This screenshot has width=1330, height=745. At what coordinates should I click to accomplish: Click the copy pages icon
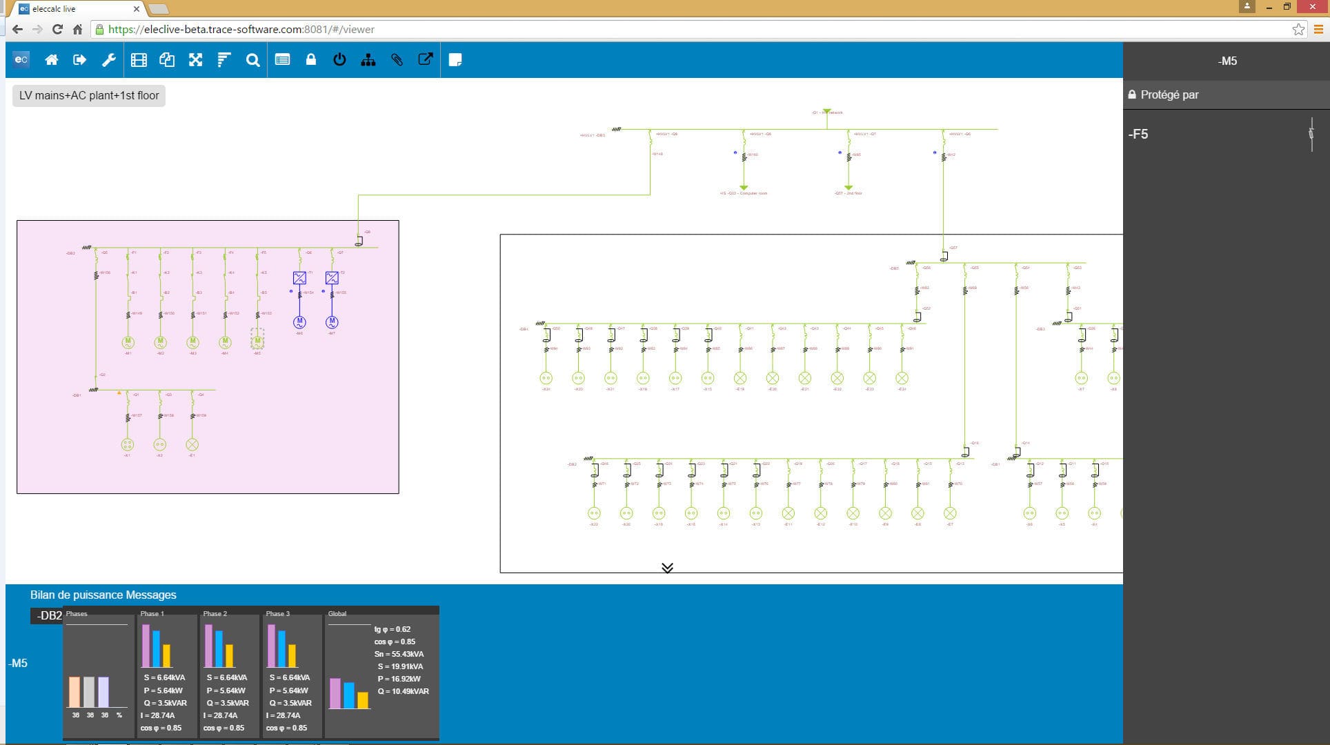167,60
